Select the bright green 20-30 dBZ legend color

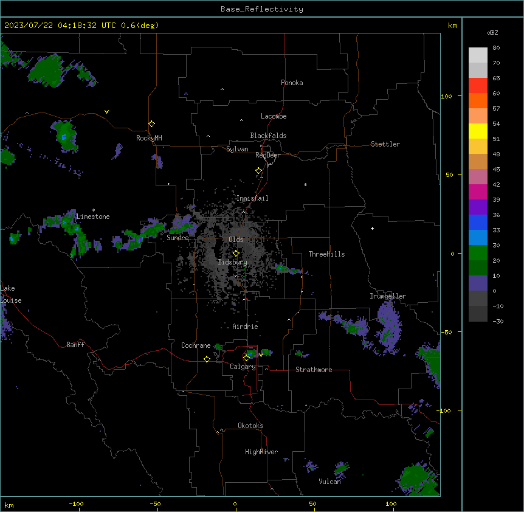pos(478,253)
